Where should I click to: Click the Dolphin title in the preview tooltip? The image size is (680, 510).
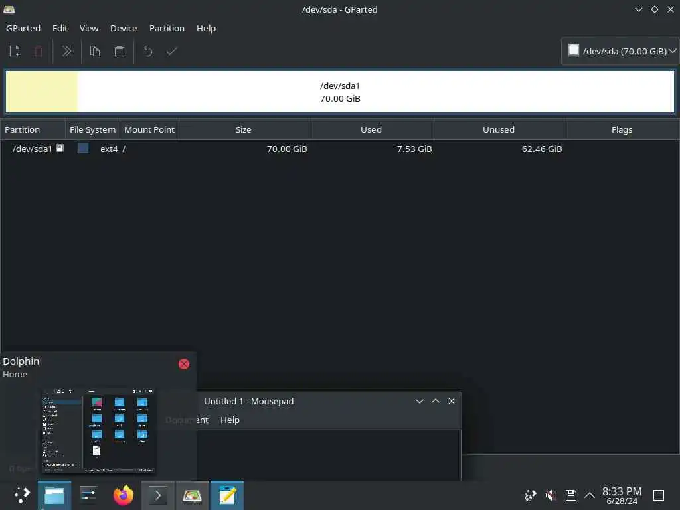coord(21,361)
